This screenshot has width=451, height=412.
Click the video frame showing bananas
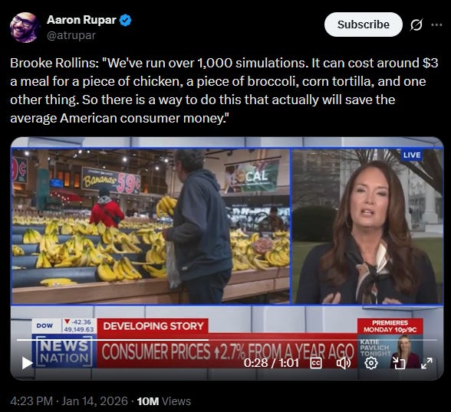pos(151,226)
